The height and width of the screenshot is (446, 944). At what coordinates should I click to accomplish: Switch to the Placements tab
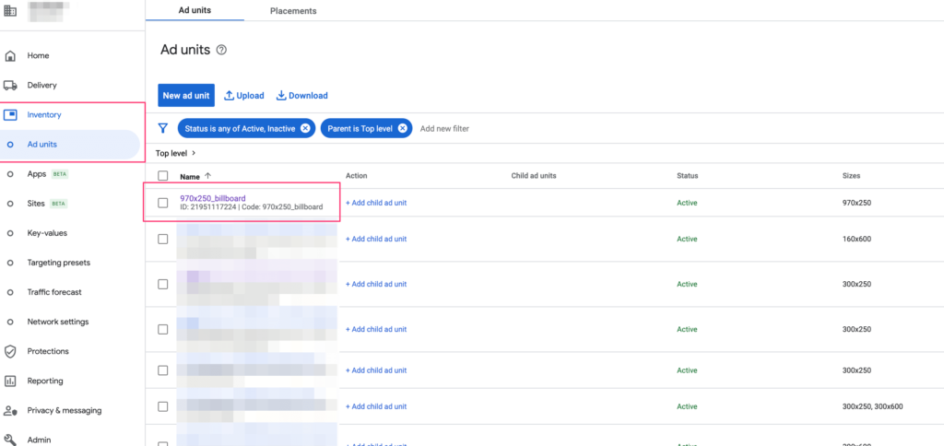[x=293, y=11]
